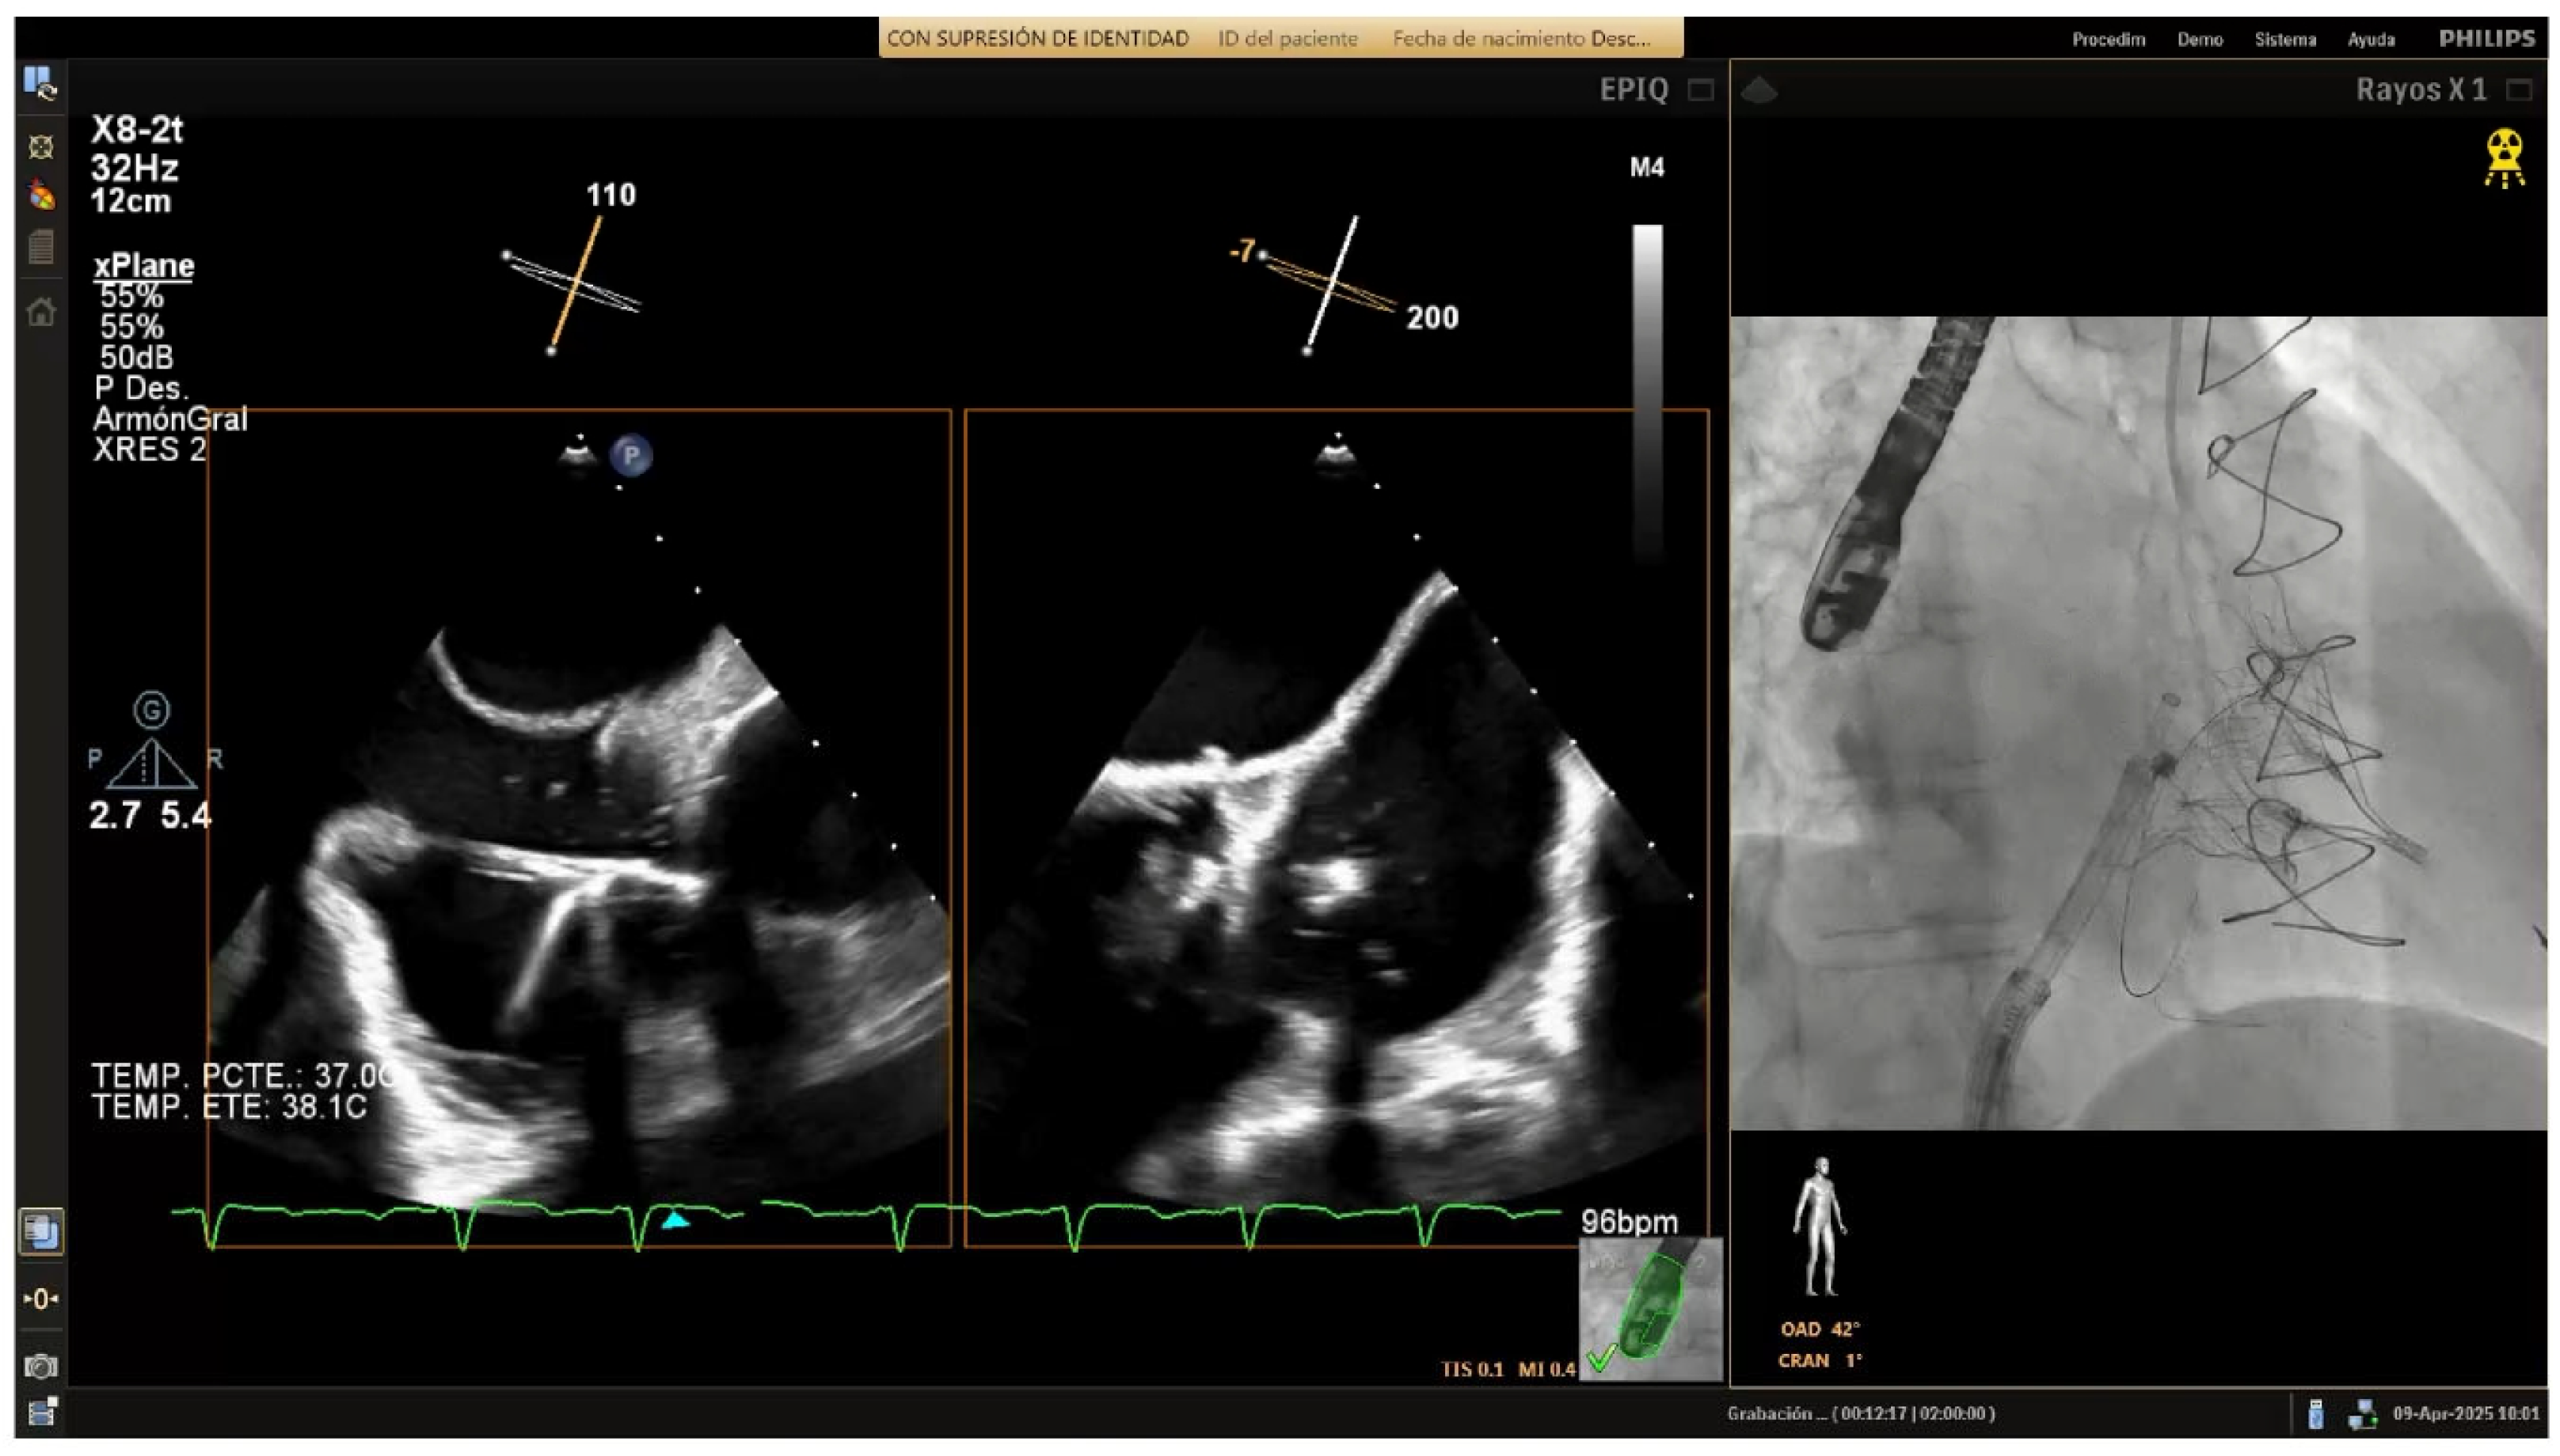Toggle the overlay windows button in sidebar

pos(41,1231)
